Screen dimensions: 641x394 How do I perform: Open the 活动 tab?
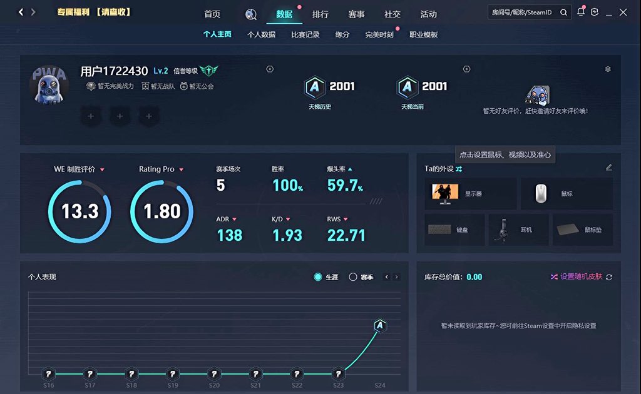pos(428,14)
